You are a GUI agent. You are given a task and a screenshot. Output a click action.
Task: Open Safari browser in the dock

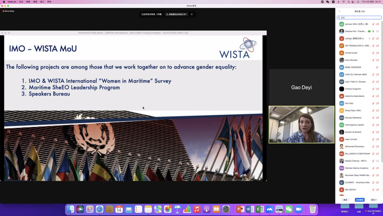pyautogui.click(x=100, y=209)
